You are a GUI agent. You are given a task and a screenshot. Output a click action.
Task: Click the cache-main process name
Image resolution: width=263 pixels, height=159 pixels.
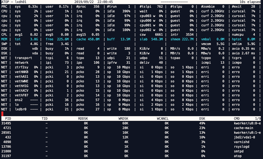(x=244, y=128)
